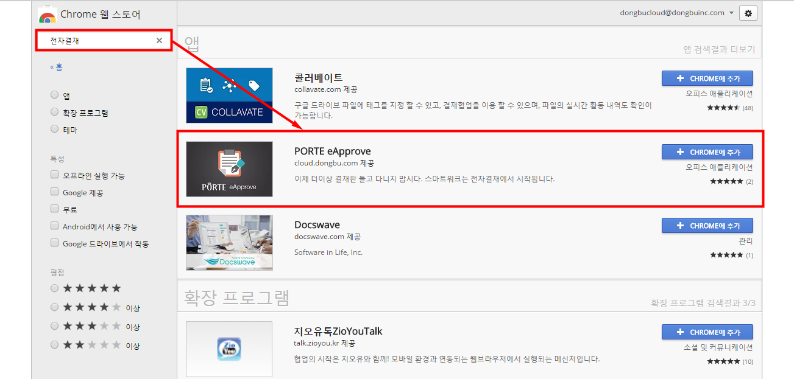Open the 콜러베이트 app title
This screenshot has width=794, height=379.
tap(319, 78)
